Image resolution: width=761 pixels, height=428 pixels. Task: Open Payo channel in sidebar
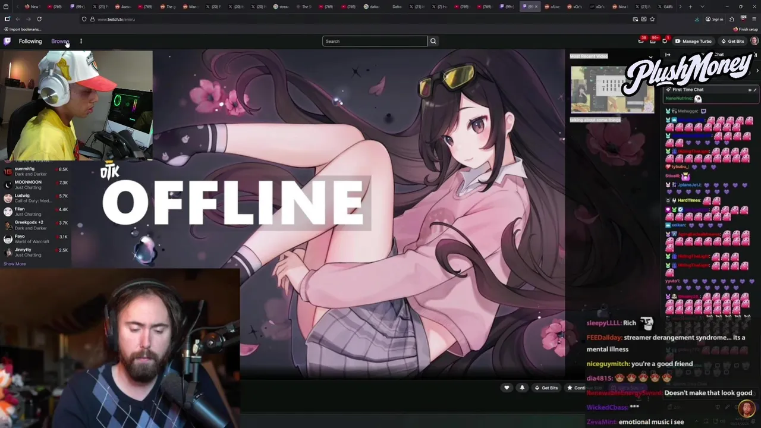(x=36, y=239)
